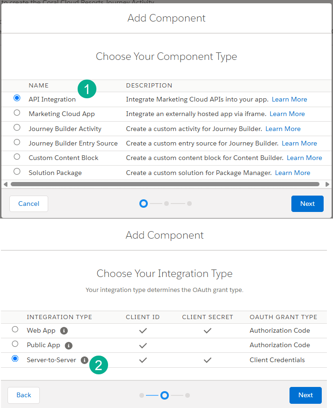333x408 pixels.
Task: Click the 'Public App' label text
Action: click(x=43, y=345)
